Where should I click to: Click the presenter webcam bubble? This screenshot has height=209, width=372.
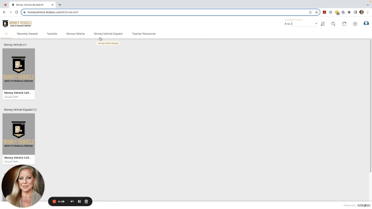23,186
